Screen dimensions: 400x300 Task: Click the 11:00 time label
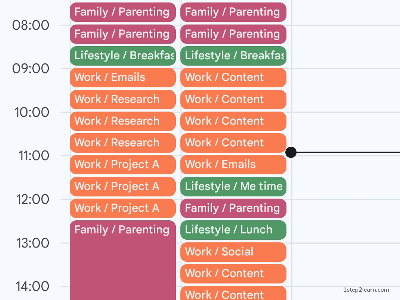(x=31, y=155)
